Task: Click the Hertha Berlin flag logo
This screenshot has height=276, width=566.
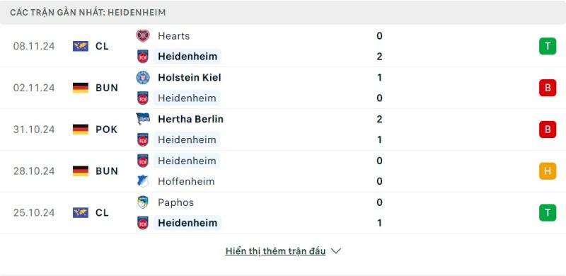Action: pyautogui.click(x=143, y=119)
